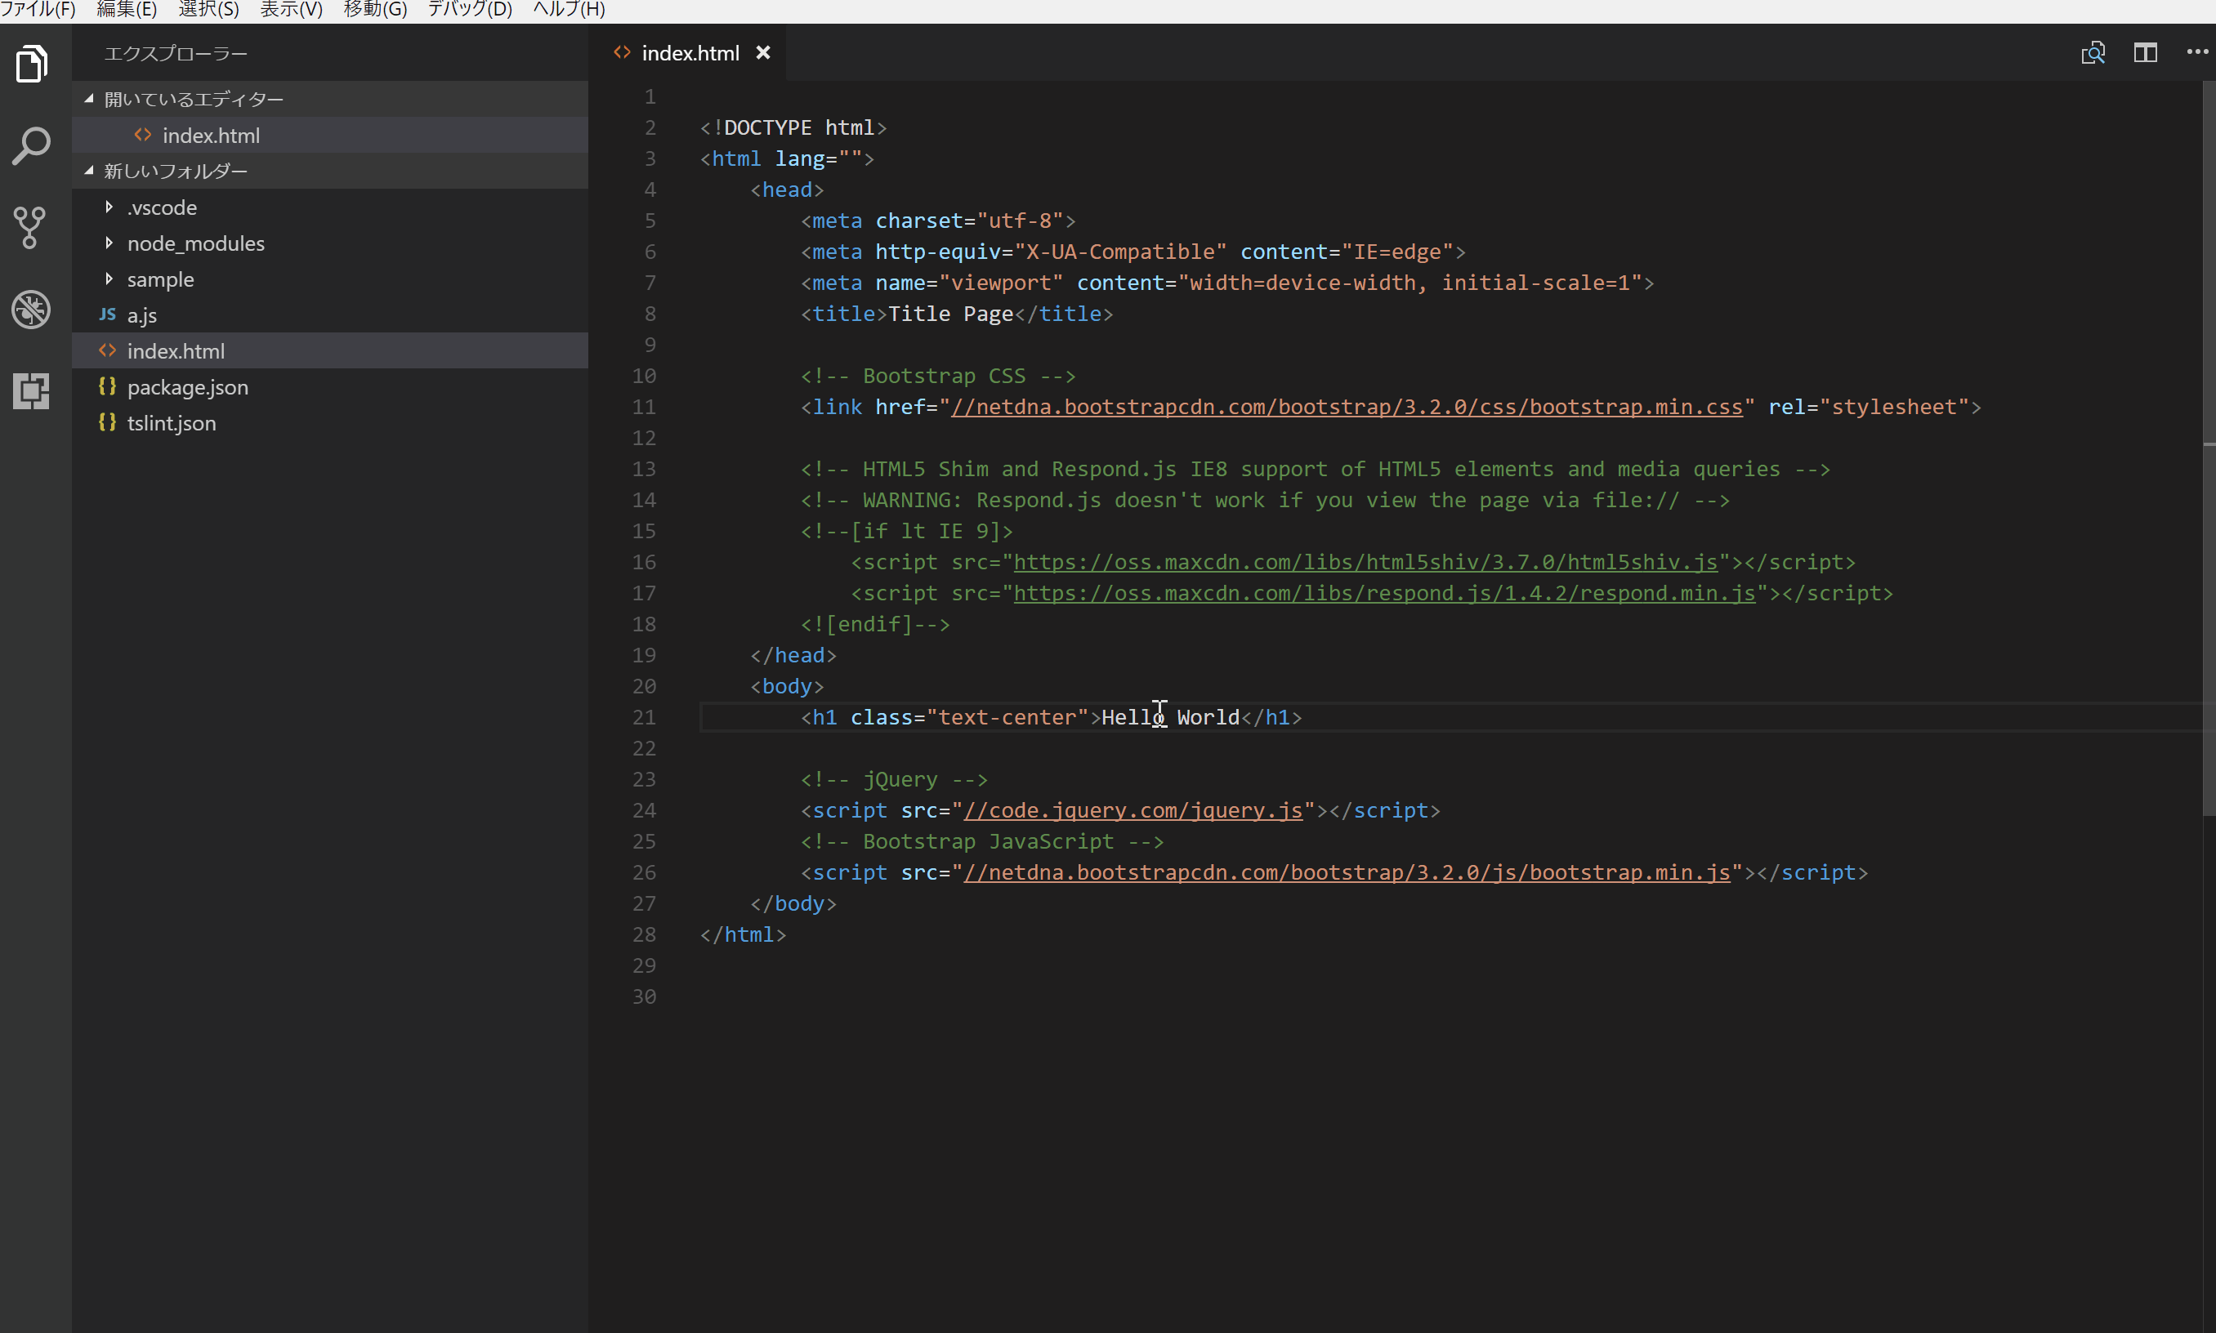Viewport: 2216px width, 1333px height.
Task: Open the 編集(E) menu
Action: pyautogui.click(x=127, y=10)
